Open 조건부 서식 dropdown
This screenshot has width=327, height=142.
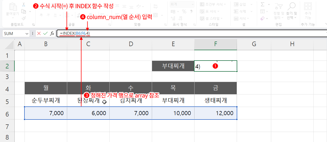click(x=213, y=4)
